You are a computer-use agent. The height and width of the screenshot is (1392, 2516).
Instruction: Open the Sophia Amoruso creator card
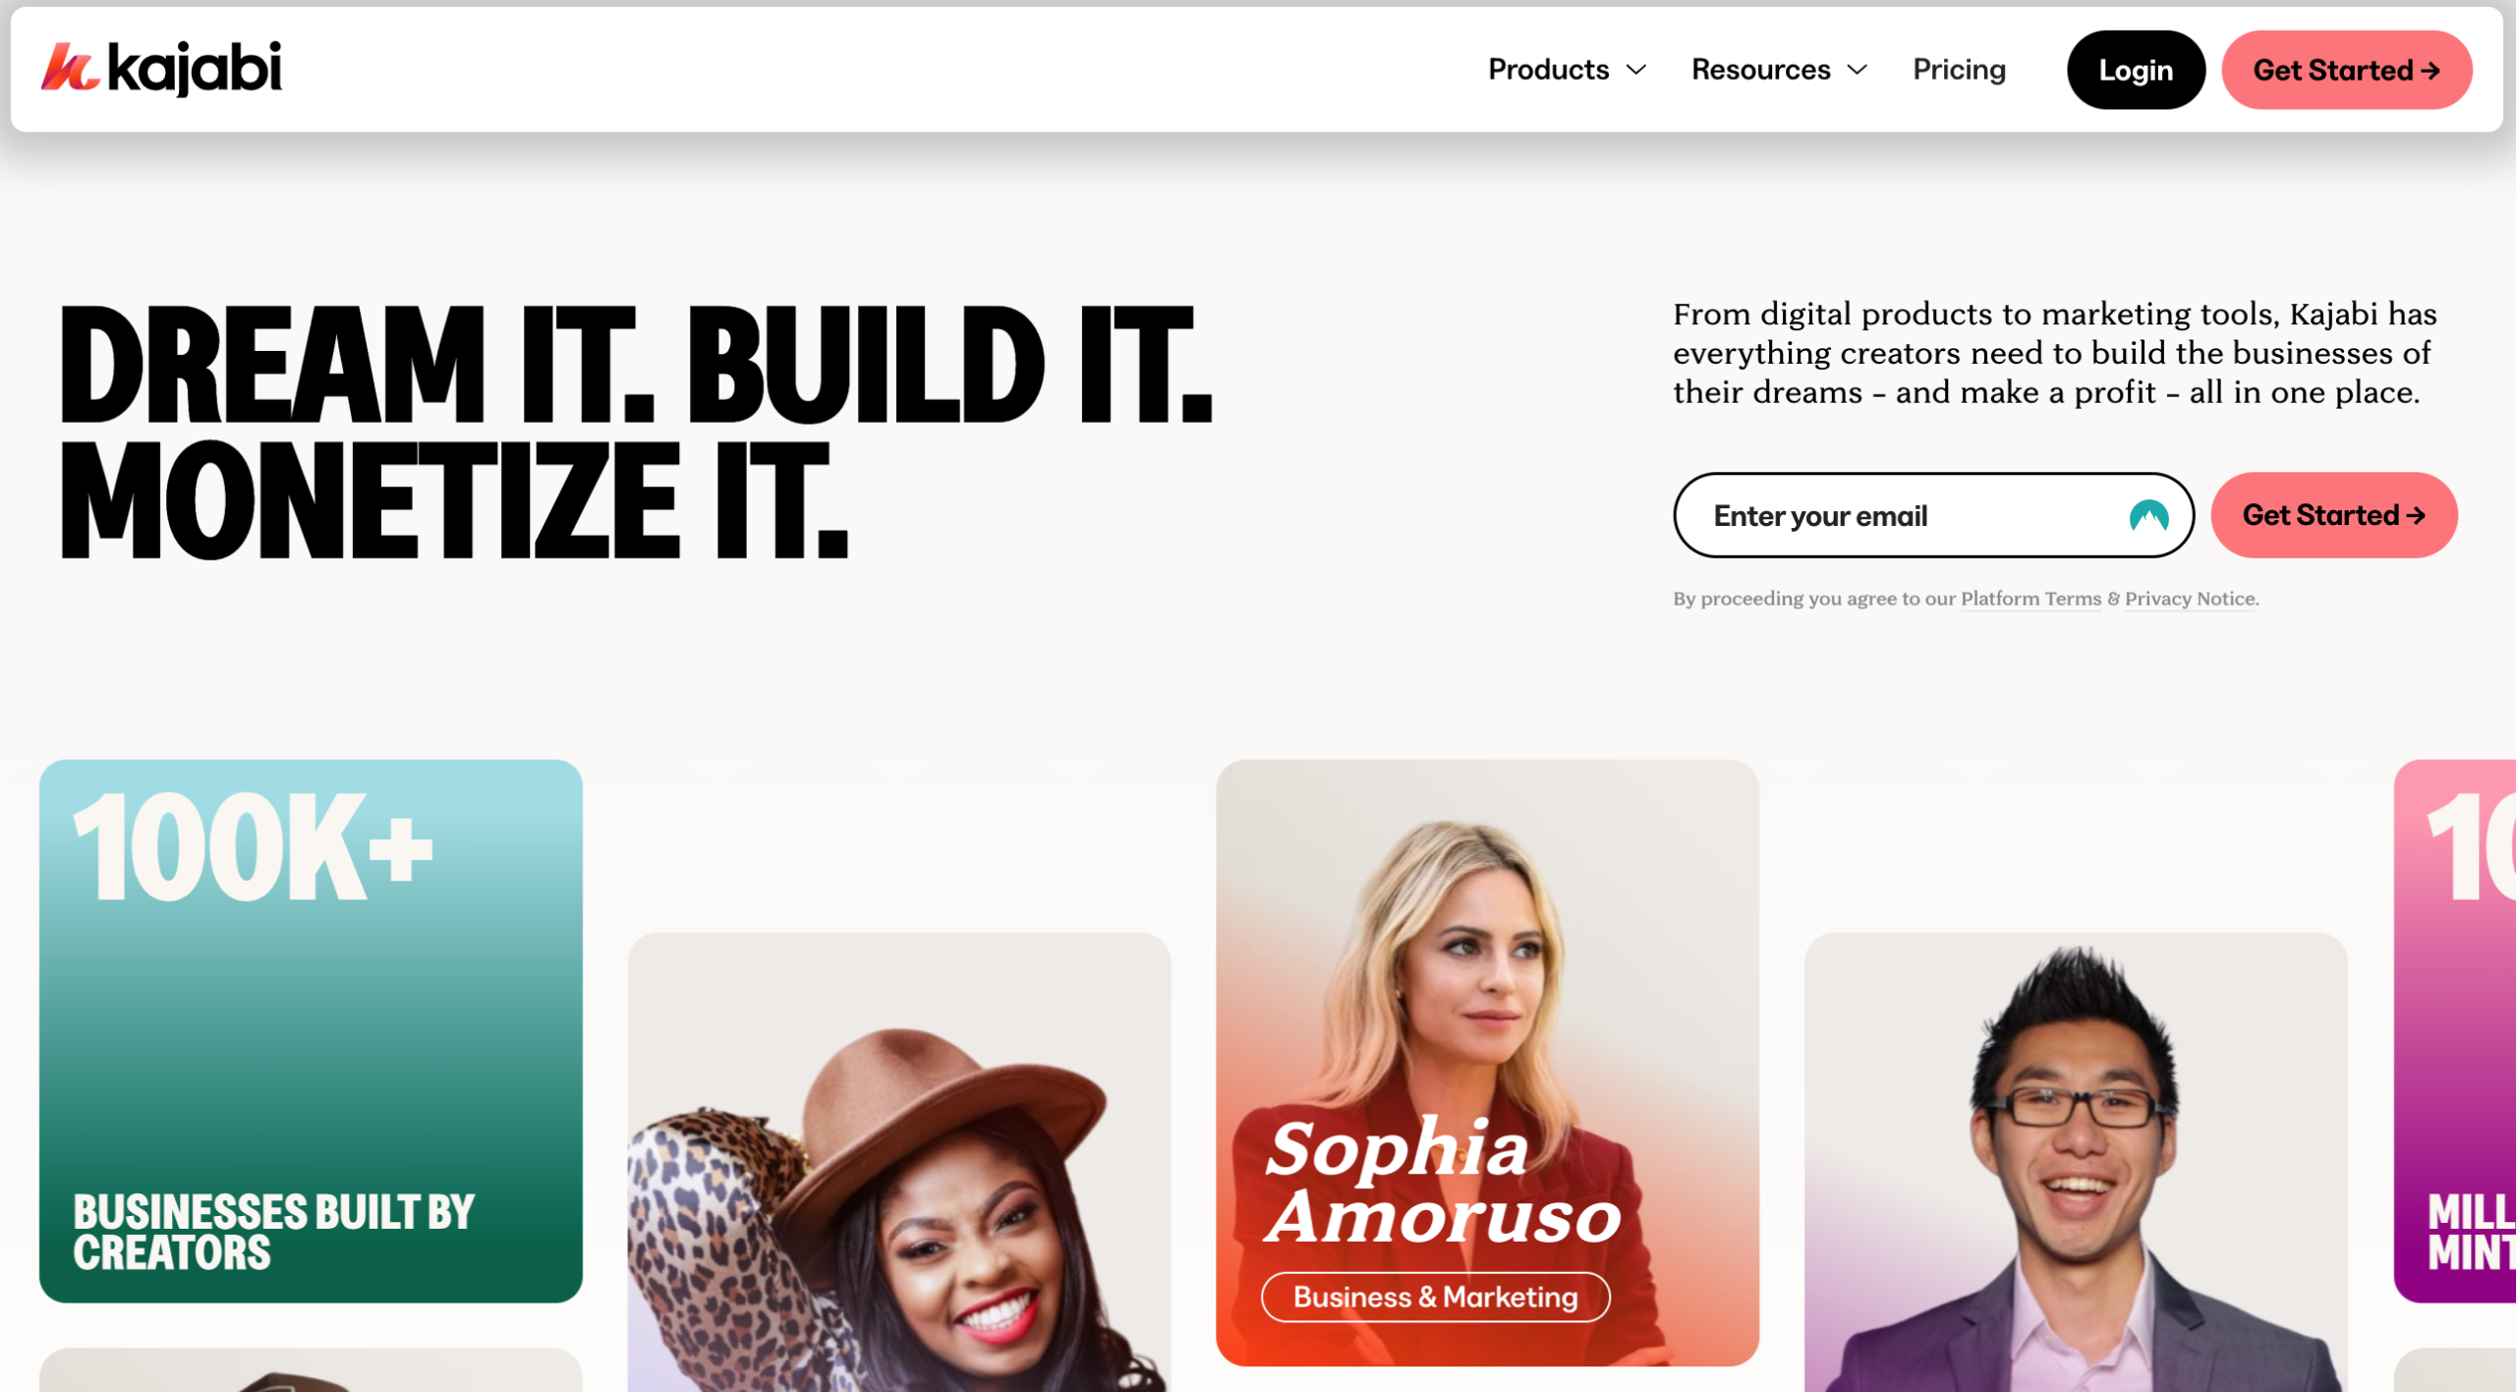tap(1487, 1063)
